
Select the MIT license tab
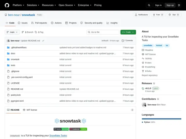click(x=30, y=110)
